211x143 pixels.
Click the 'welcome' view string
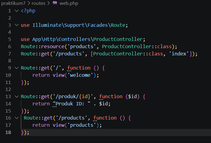[80, 75]
